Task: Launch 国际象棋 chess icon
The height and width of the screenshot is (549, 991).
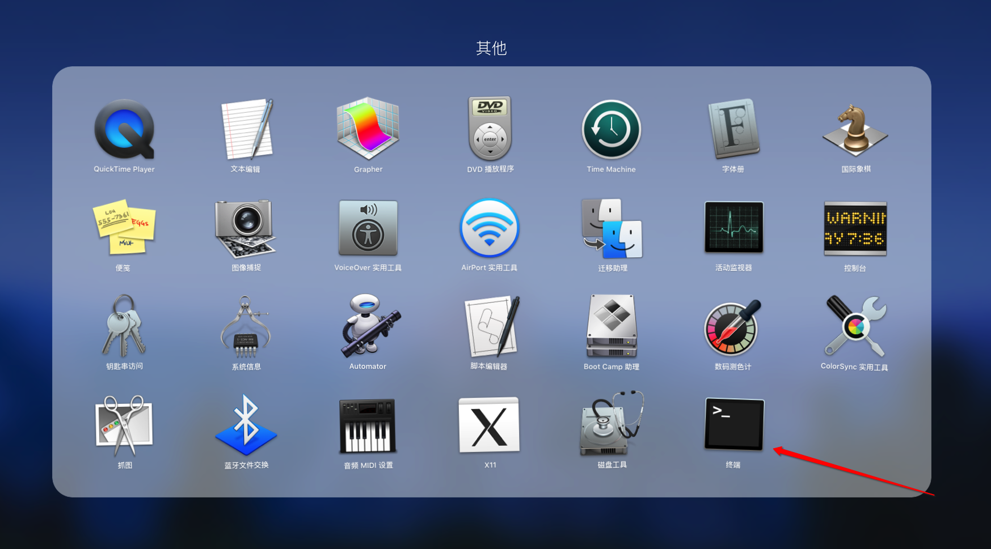Action: [855, 130]
